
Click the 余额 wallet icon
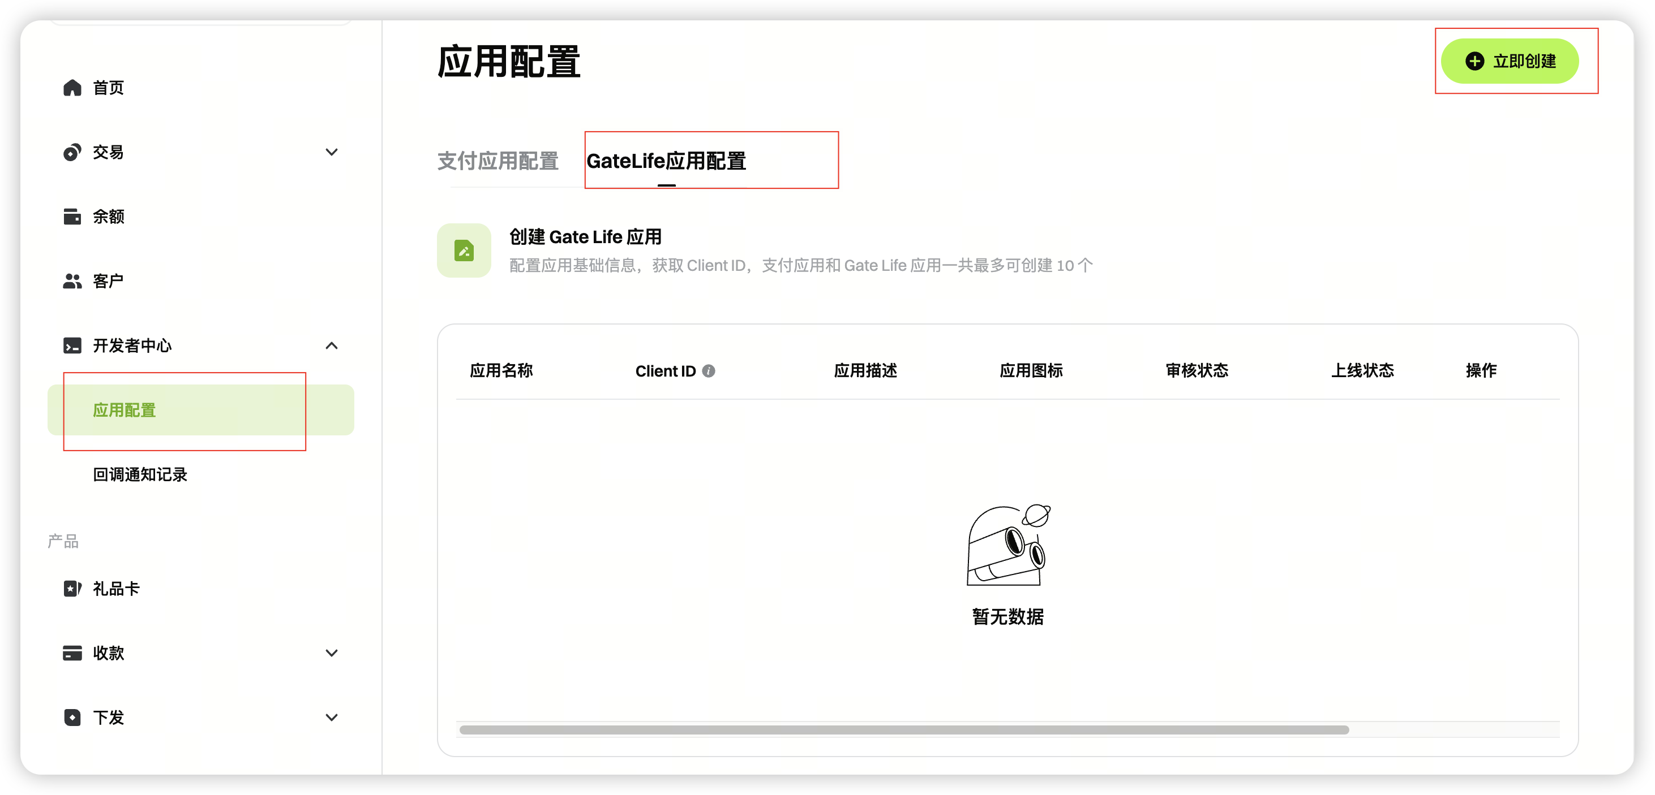pyautogui.click(x=72, y=216)
